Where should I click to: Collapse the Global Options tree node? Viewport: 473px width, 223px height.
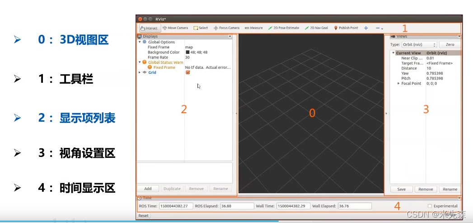140,42
